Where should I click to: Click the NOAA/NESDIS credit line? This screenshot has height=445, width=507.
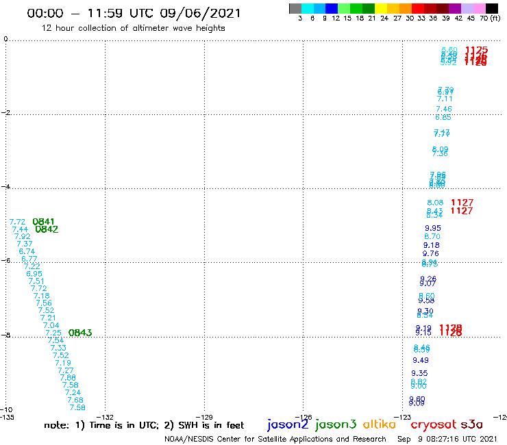pos(275,439)
